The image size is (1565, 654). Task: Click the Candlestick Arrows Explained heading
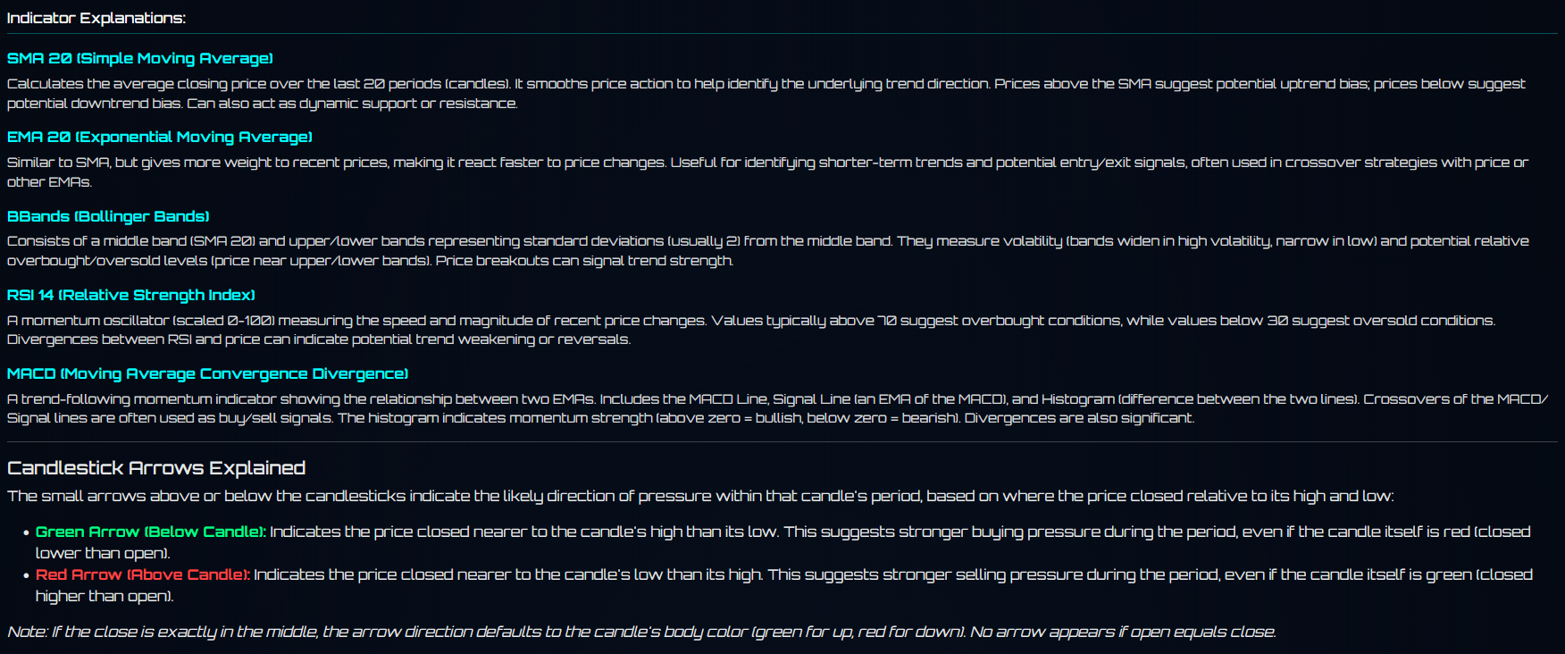(156, 467)
